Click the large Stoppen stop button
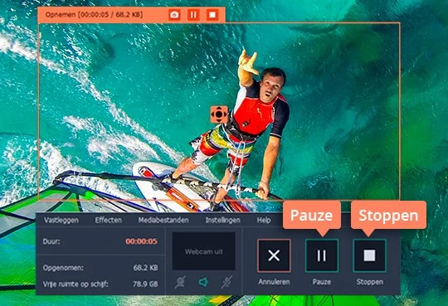This screenshot has width=448, height=306. click(369, 255)
